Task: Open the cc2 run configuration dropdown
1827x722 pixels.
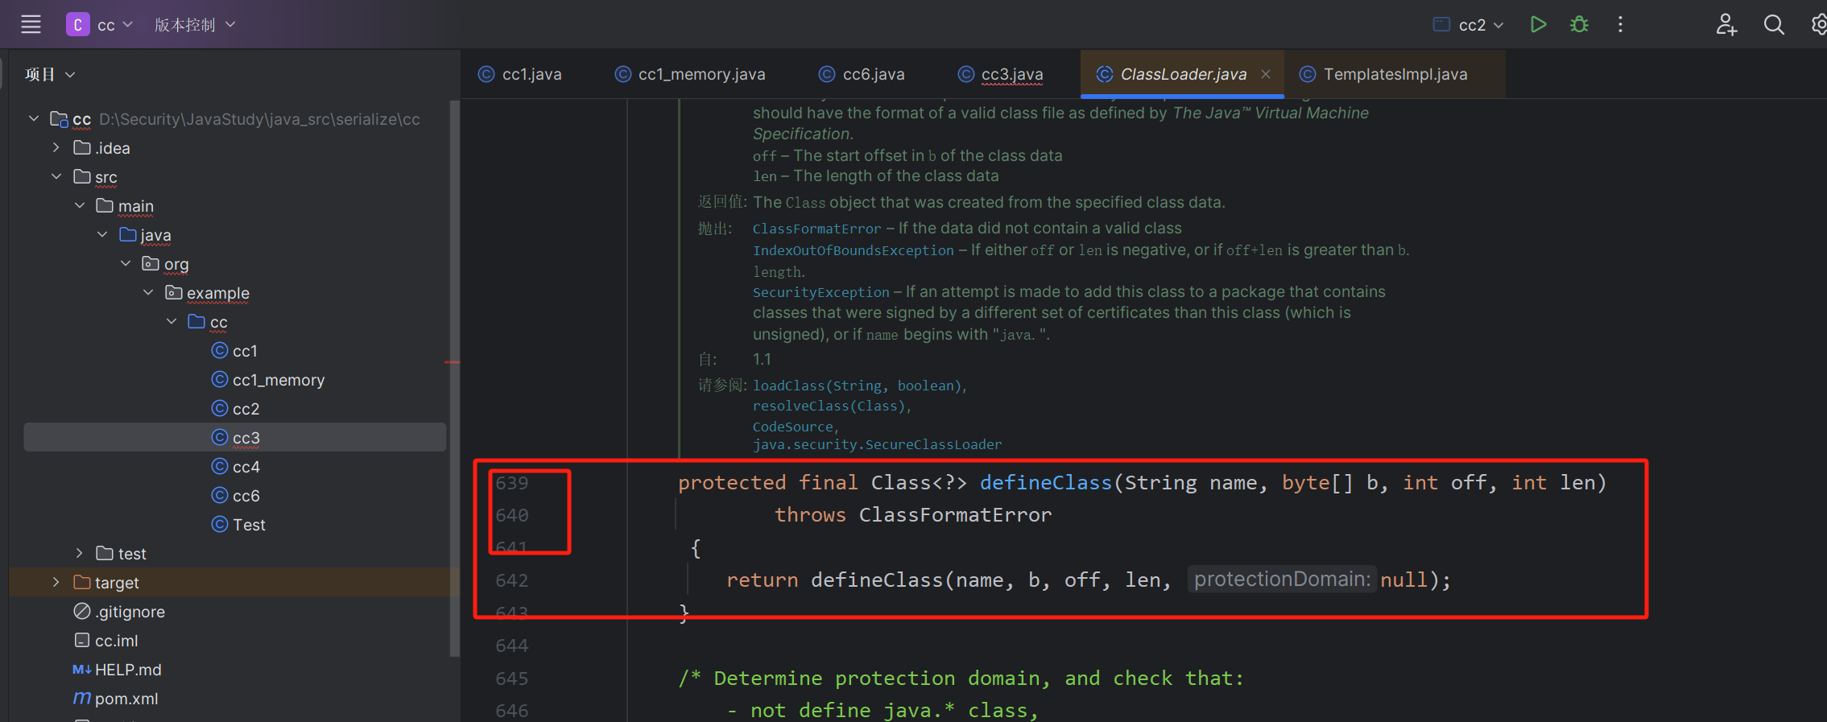Action: pos(1469,25)
